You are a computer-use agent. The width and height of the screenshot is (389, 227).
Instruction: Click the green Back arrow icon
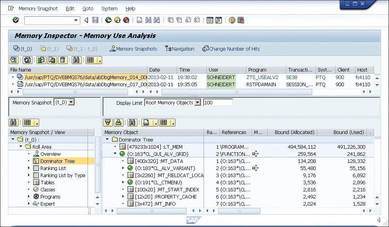[x=109, y=20]
